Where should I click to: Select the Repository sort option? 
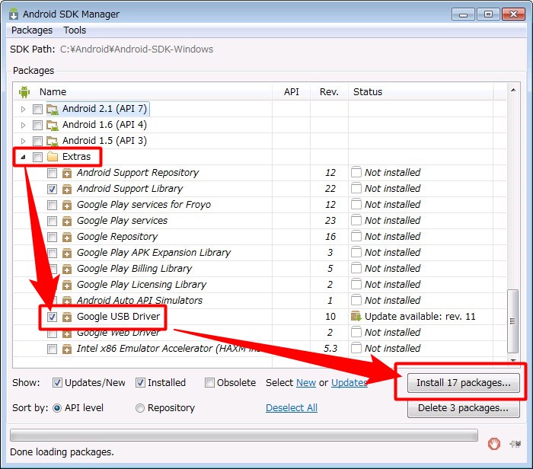tap(139, 408)
